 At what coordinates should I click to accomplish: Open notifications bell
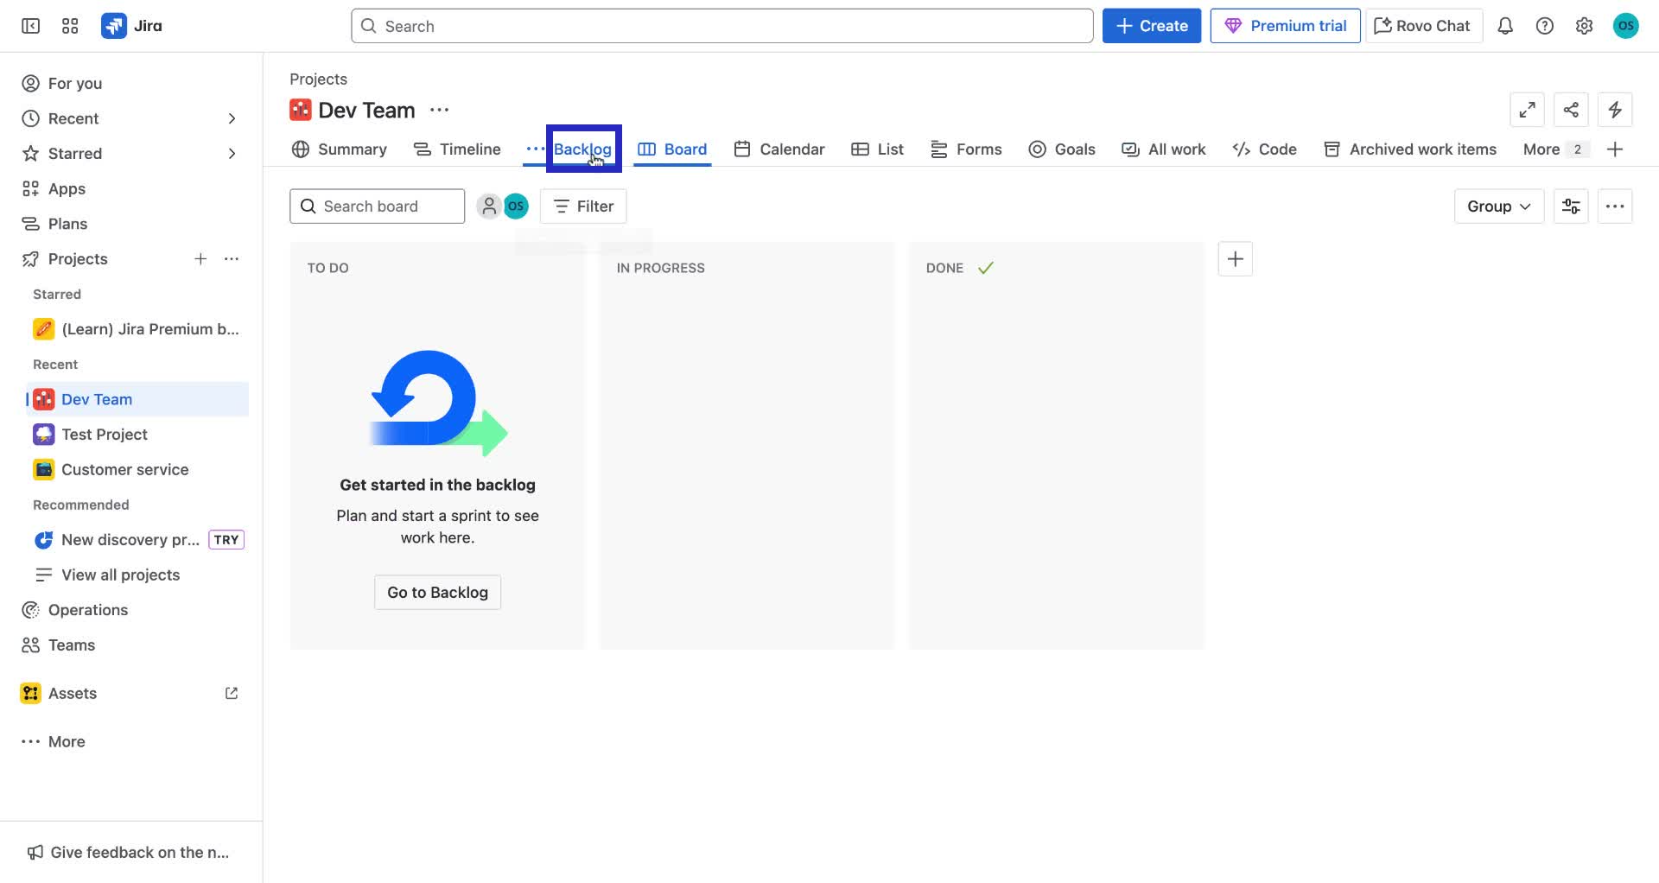1505,25
